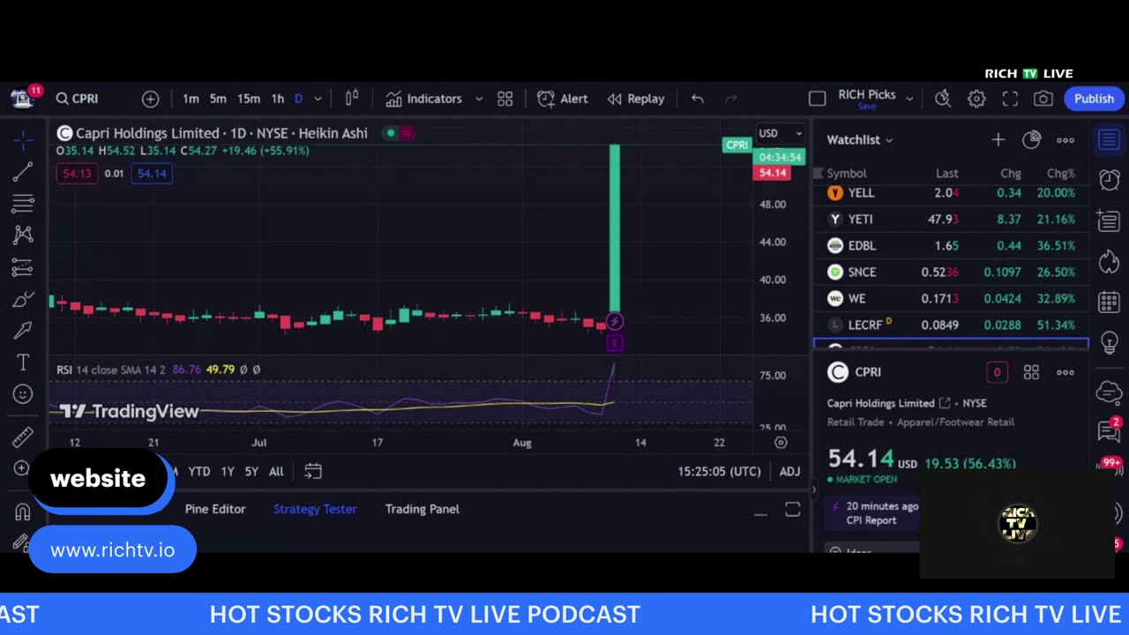Open the Alerts clock panel
Viewport: 1129px width, 635px height.
tap(1109, 180)
